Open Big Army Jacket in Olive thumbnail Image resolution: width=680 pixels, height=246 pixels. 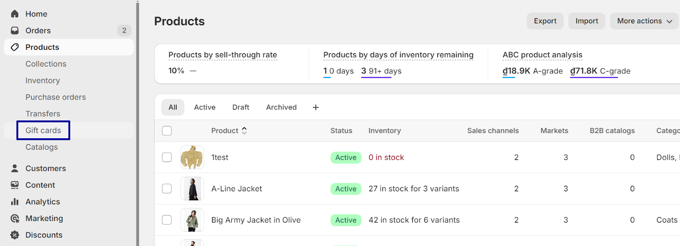click(x=192, y=220)
